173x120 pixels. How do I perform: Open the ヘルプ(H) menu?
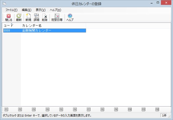click(x=55, y=10)
